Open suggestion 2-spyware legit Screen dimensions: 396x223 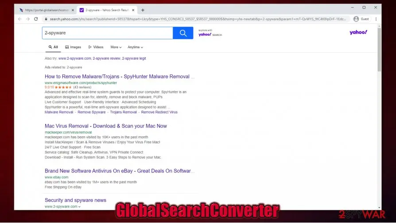point(134,58)
